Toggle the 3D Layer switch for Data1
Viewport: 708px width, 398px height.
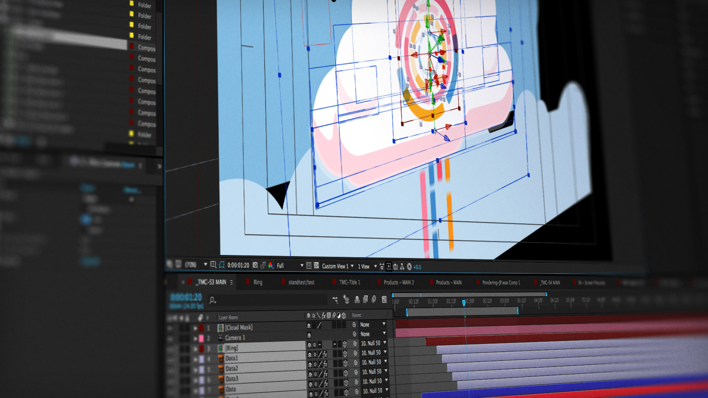(345, 354)
